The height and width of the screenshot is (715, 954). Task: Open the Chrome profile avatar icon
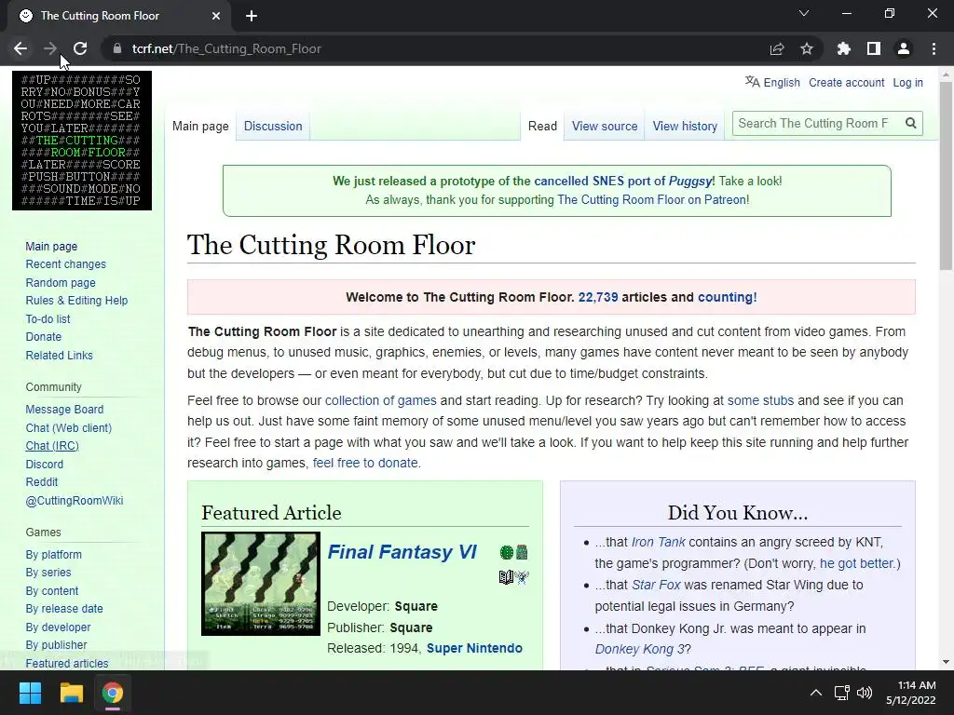click(x=903, y=48)
